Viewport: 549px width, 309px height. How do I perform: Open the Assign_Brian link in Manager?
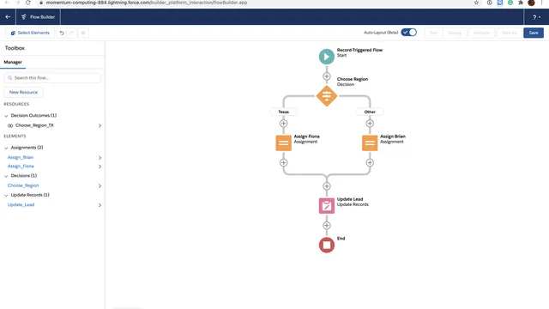[x=21, y=157]
